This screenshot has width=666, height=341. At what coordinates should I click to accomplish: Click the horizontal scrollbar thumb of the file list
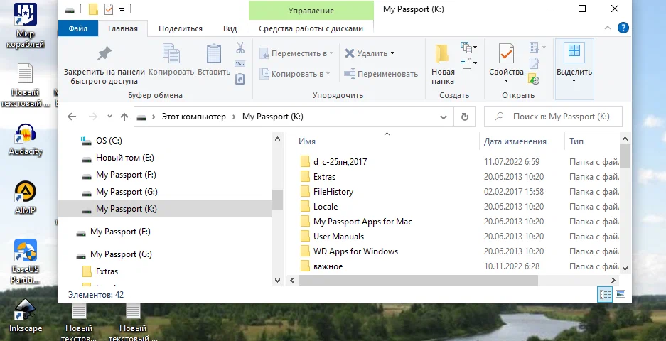(418, 281)
